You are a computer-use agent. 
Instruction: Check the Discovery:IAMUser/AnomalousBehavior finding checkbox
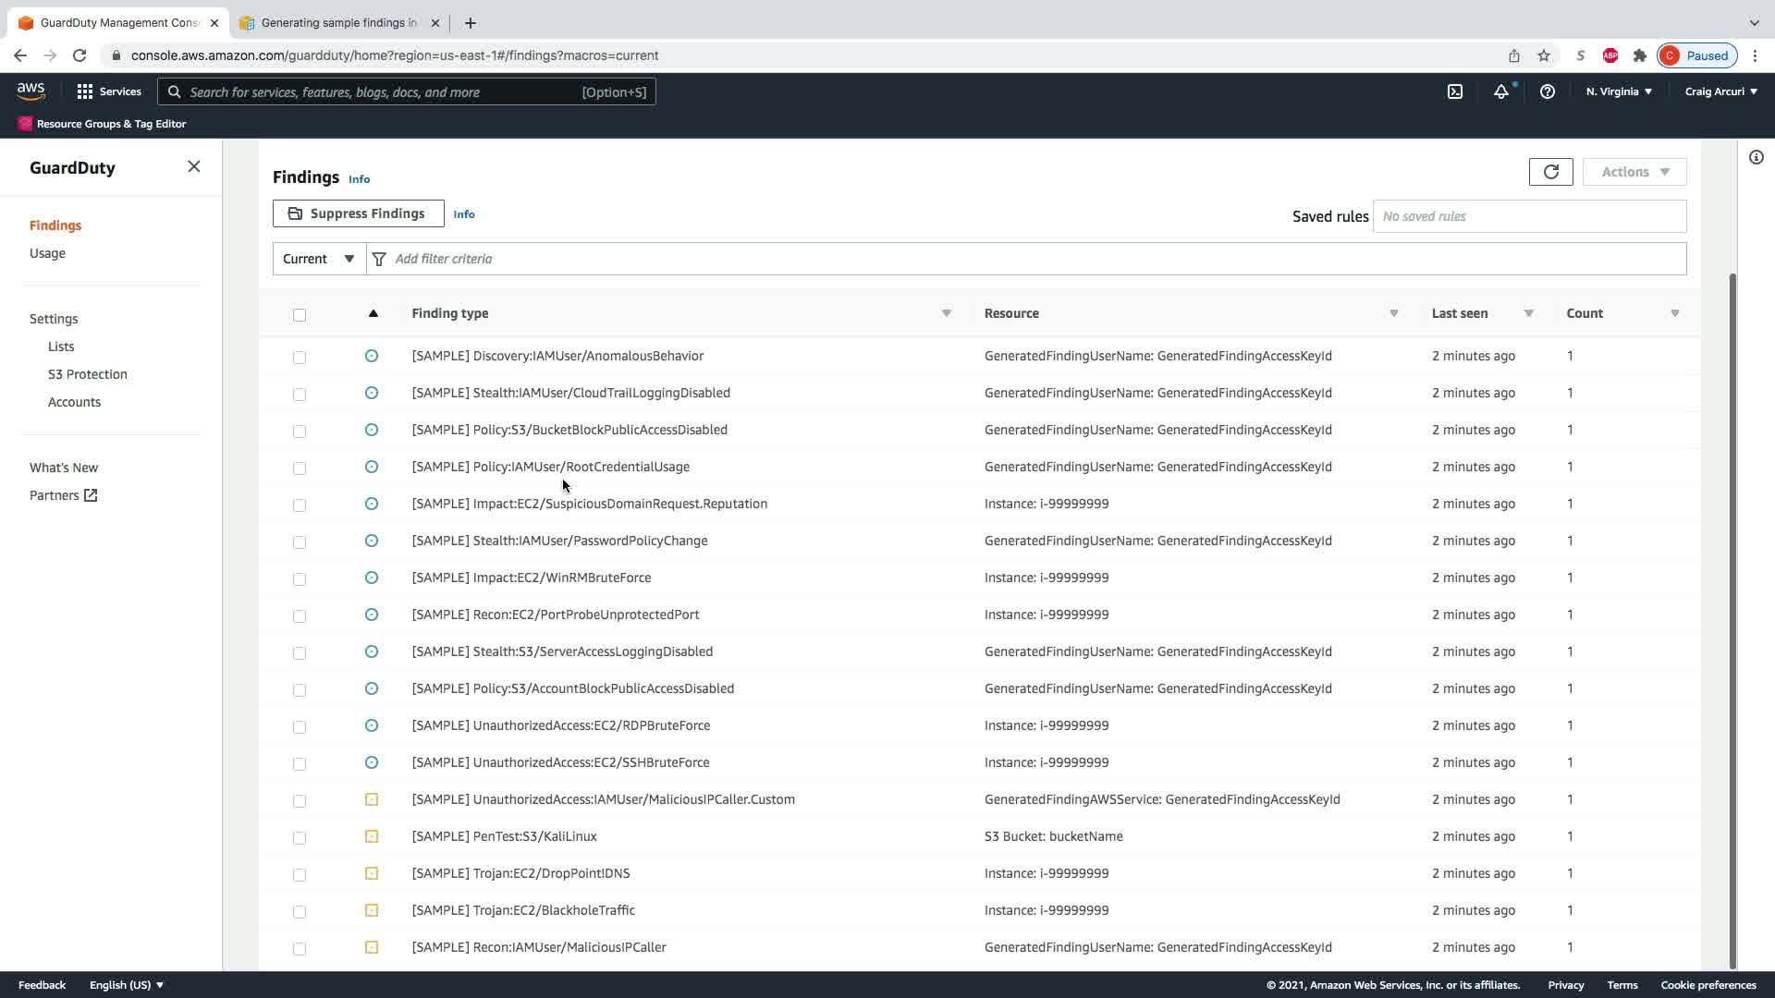tap(300, 357)
